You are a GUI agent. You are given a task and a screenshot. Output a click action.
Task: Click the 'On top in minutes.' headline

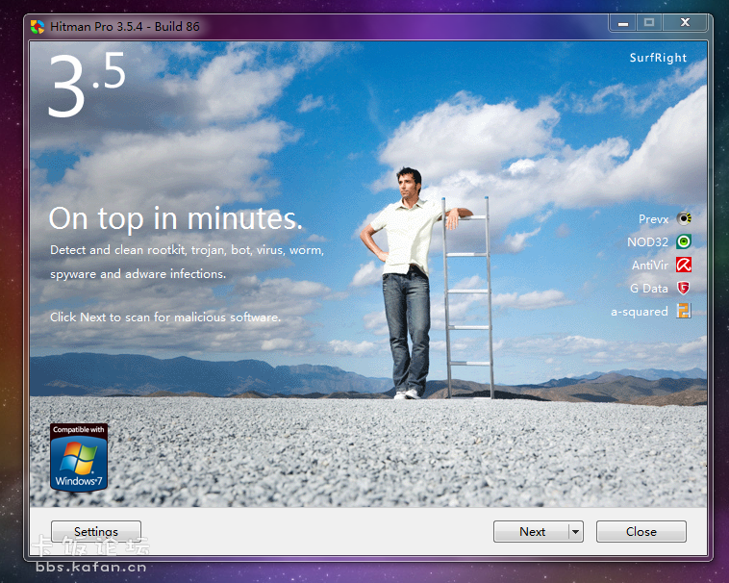pos(176,218)
